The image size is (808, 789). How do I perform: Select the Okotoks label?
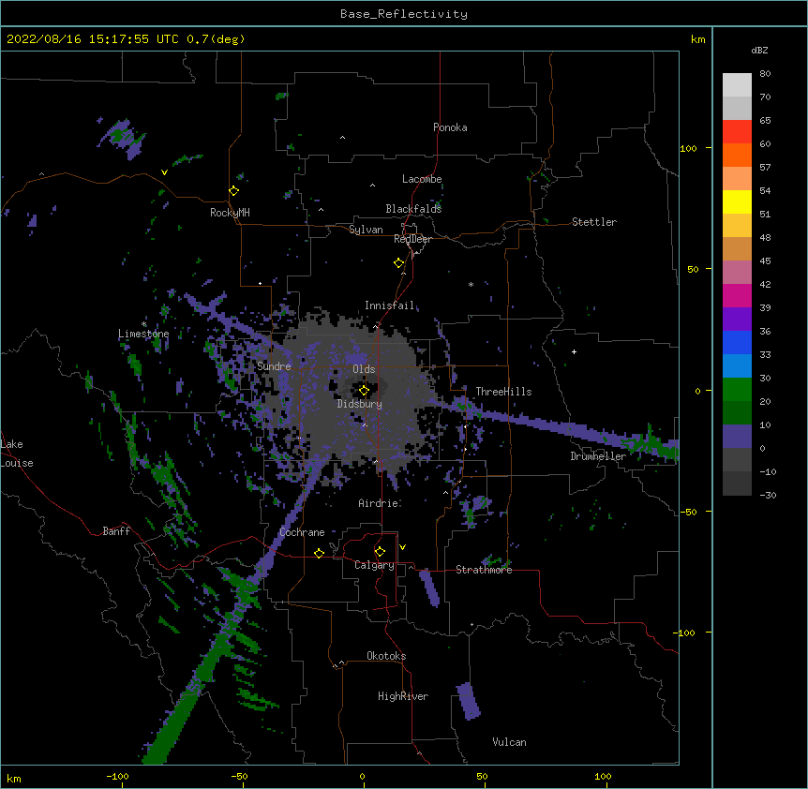click(x=386, y=656)
